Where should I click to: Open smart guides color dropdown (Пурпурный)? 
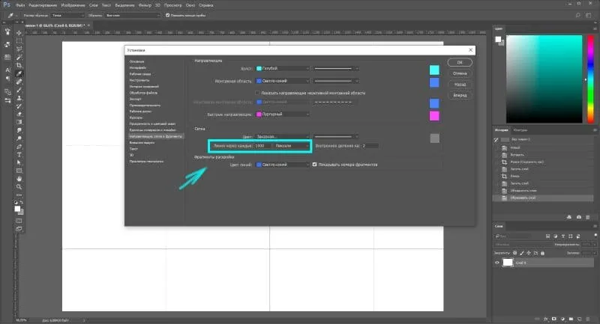pyautogui.click(x=283, y=114)
